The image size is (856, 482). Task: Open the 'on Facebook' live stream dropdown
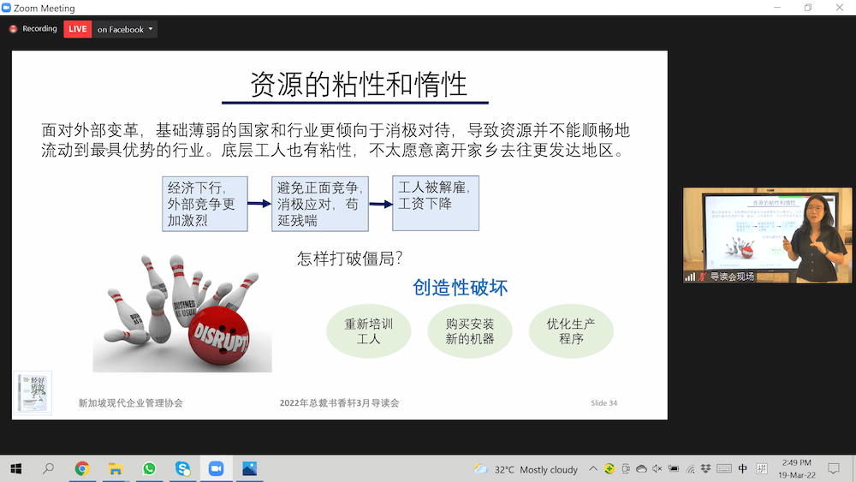tap(125, 29)
